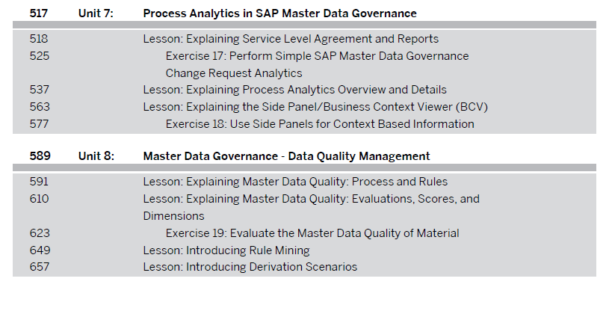Click page number 657

coord(40,267)
